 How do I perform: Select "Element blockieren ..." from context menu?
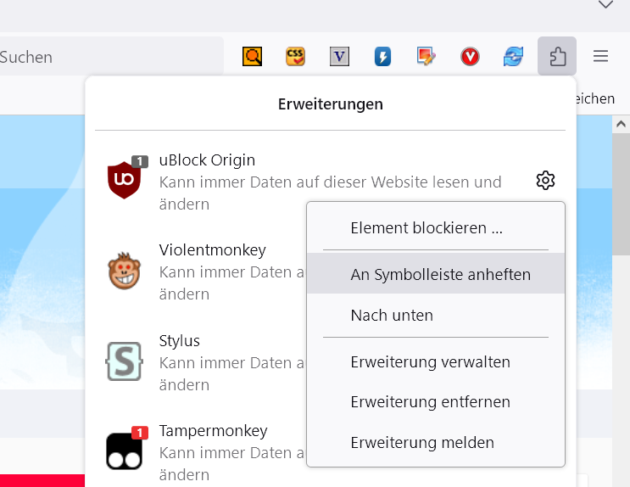click(427, 228)
